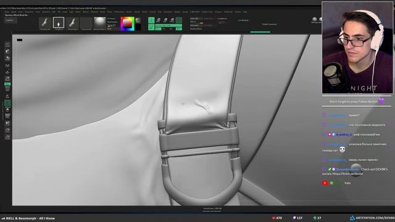395x222 pixels.
Task: Open the MatCap material sphere thumbnail
Action: click(100, 23)
